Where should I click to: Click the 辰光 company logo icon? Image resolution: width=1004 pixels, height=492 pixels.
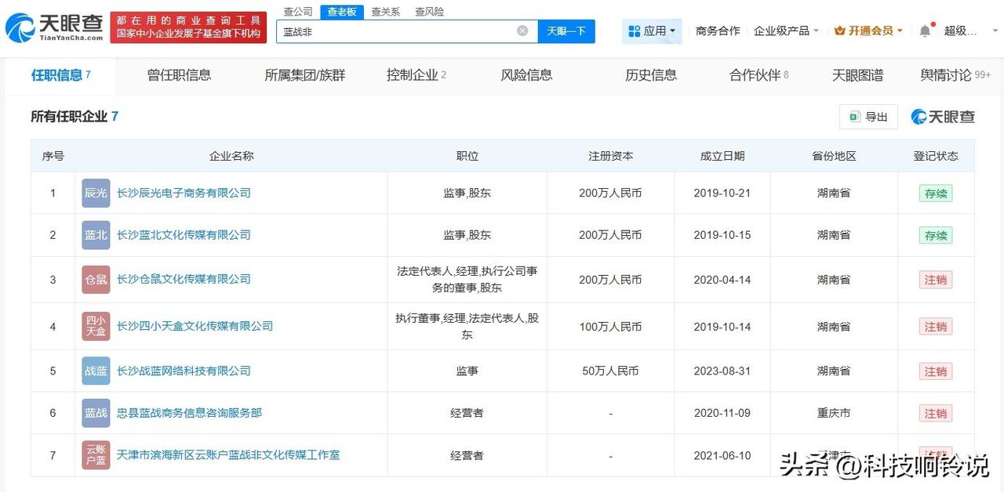coord(96,193)
